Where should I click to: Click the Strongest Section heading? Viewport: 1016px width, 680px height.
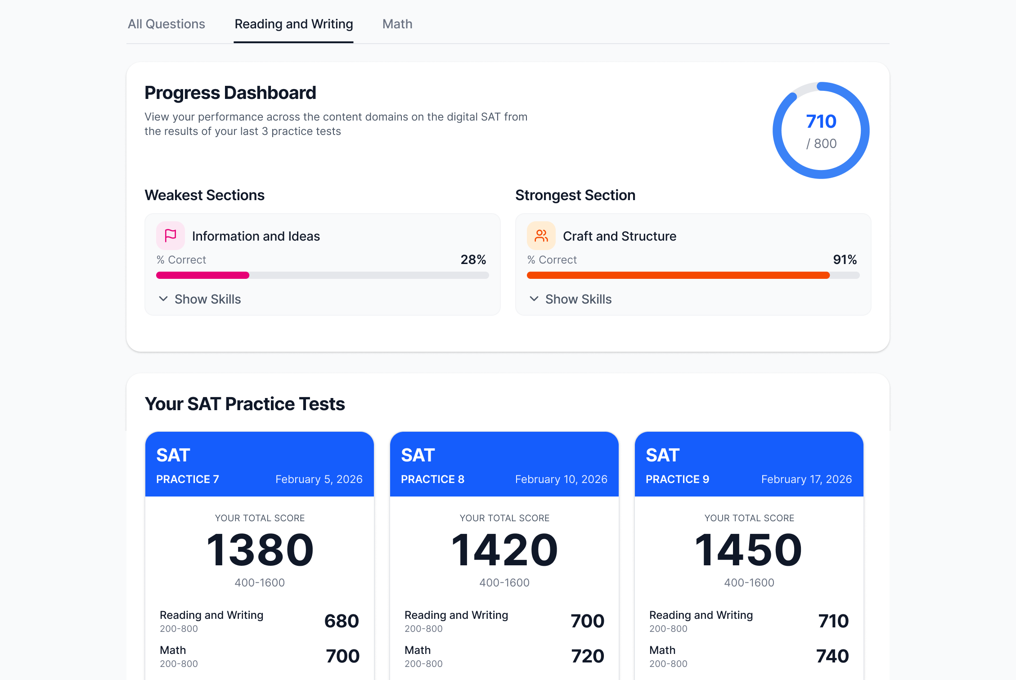click(x=575, y=195)
